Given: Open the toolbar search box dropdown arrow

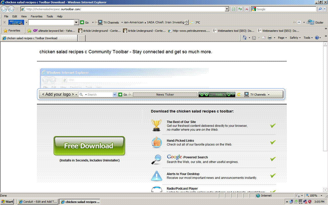Looking at the screenshot, I should pyautogui.click(x=76, y=23).
